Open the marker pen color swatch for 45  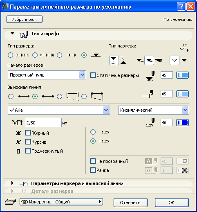(183, 75)
